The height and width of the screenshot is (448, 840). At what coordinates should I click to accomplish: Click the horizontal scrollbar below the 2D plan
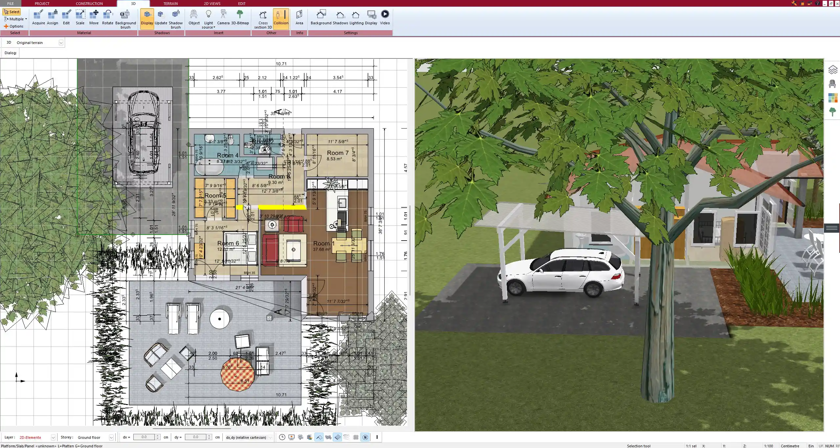click(x=192, y=428)
